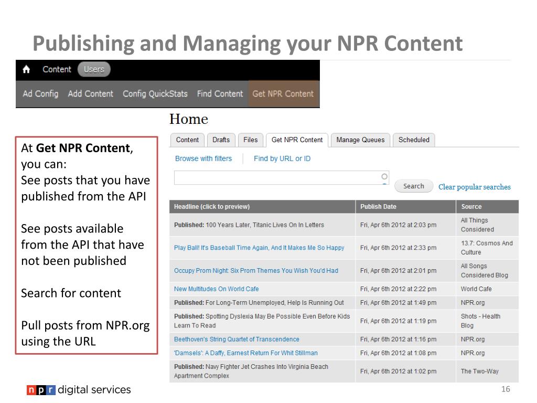Click date Fri, Apr 6th 2012 at 1:16 pm
This screenshot has height=403, width=537.
(399, 340)
